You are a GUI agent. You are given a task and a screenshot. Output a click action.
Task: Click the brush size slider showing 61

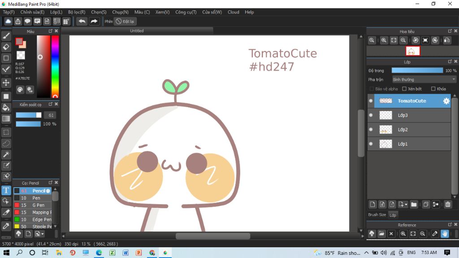(x=28, y=115)
